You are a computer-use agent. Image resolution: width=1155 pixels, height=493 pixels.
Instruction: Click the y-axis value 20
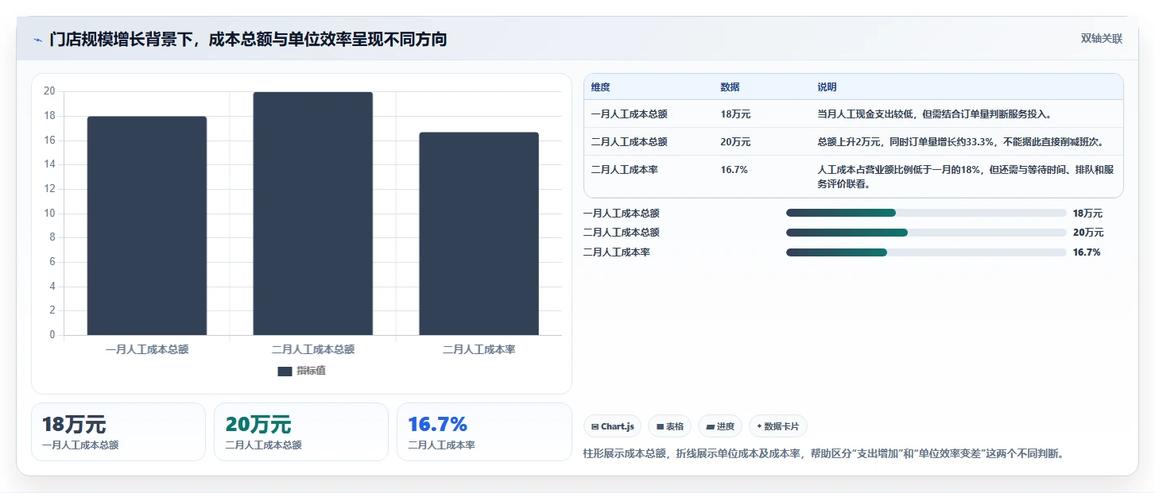[x=49, y=91]
